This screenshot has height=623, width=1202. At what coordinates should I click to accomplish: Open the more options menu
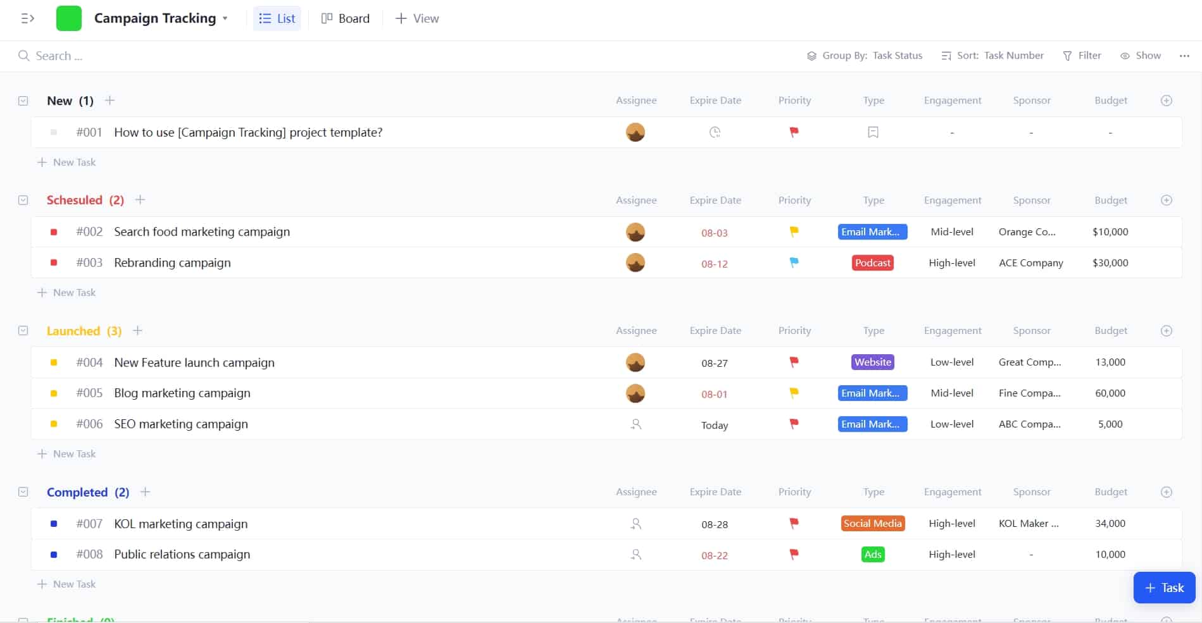click(x=1184, y=56)
